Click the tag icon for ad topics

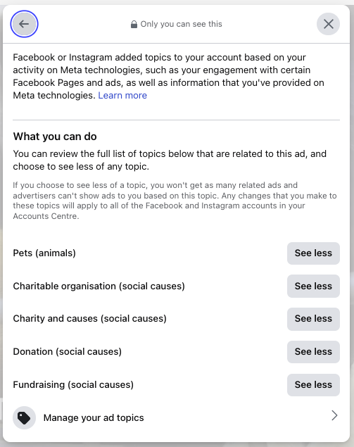click(x=24, y=417)
